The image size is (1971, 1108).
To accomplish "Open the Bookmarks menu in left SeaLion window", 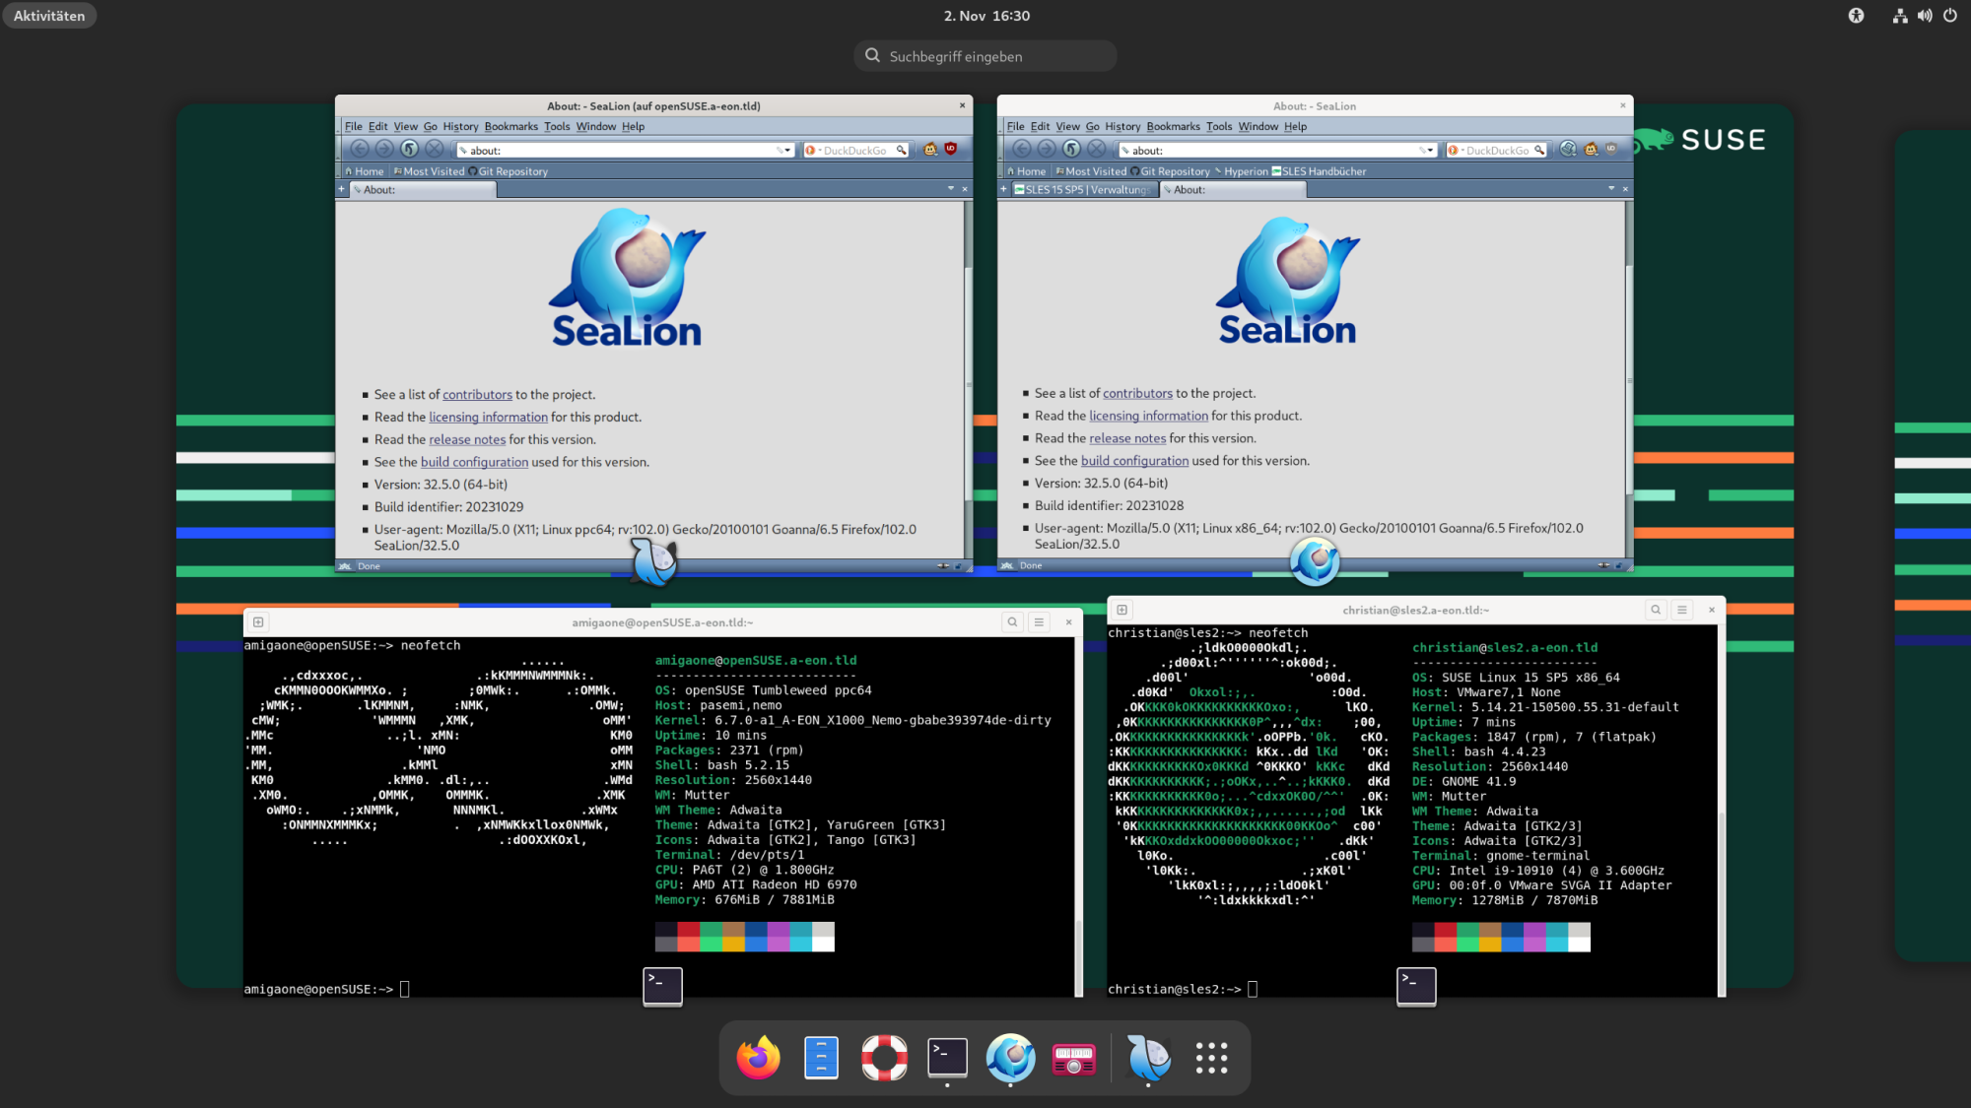I will [510, 126].
